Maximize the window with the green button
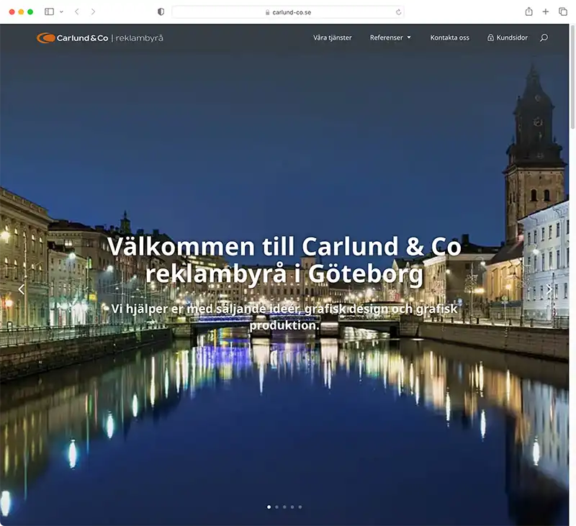Image resolution: width=576 pixels, height=526 pixels. point(30,12)
